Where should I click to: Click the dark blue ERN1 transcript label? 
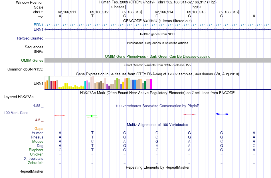[x=39, y=30]
